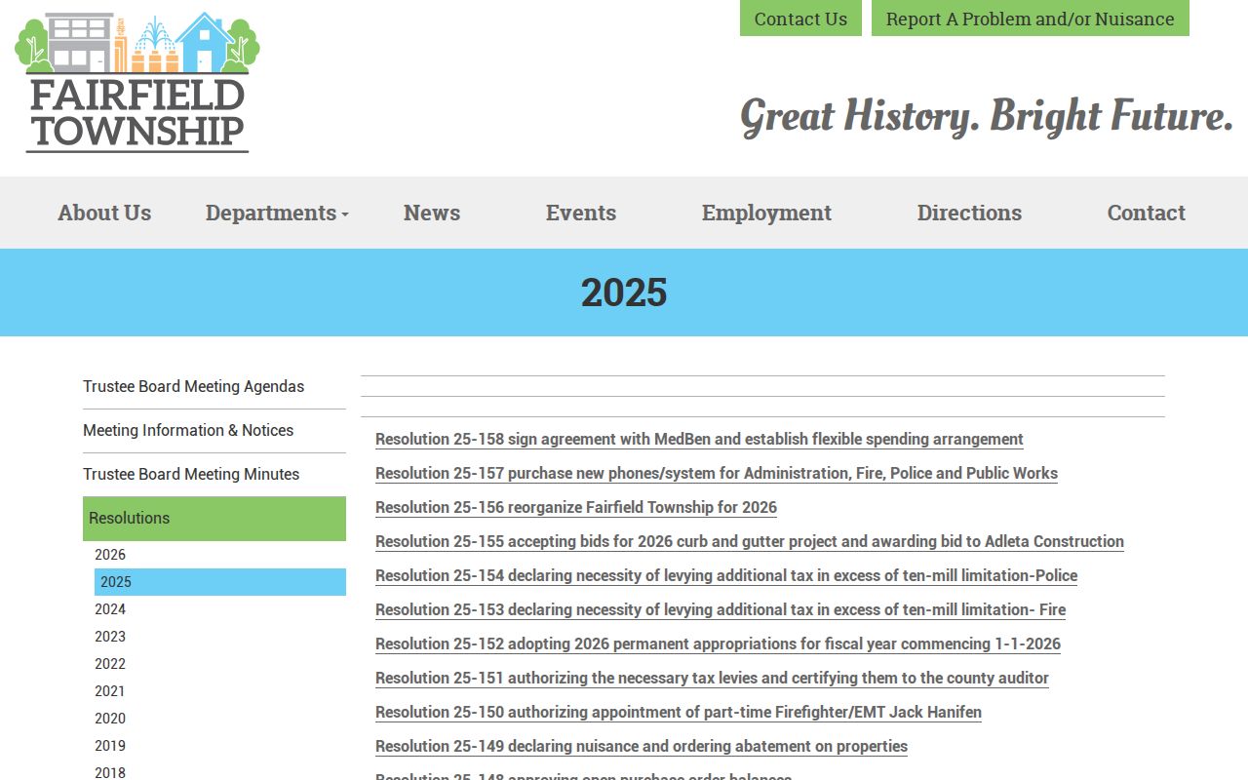Open Resolution 25-156 reorganize Fairfield Township
This screenshot has width=1248, height=780.
coord(576,508)
